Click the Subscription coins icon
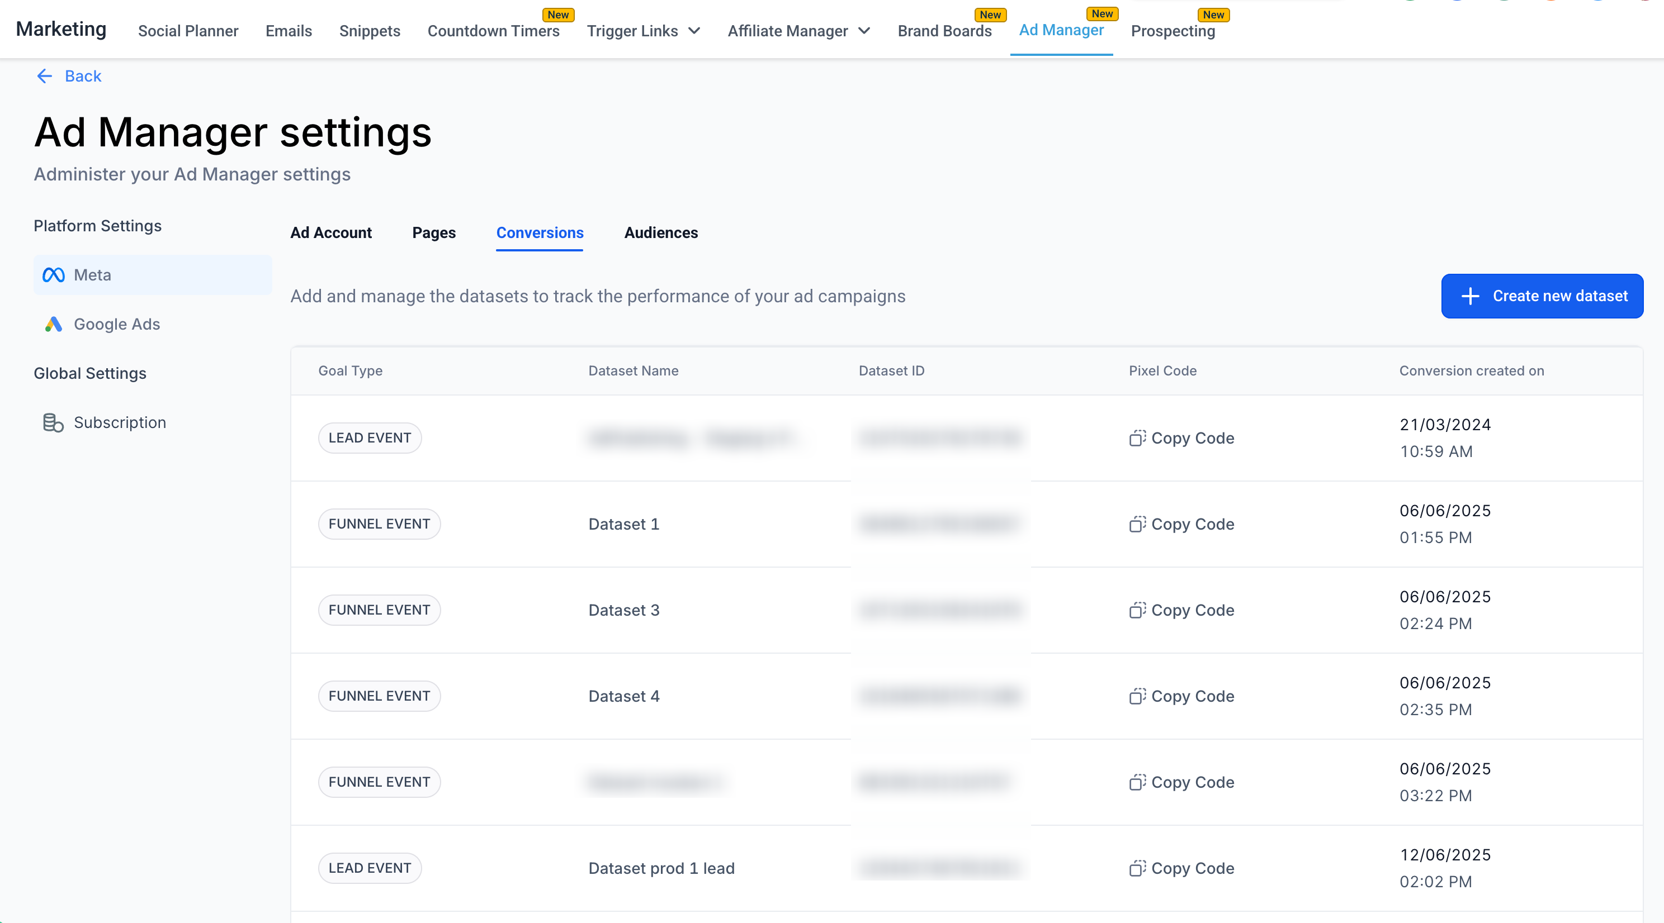This screenshot has height=923, width=1664. click(x=53, y=423)
